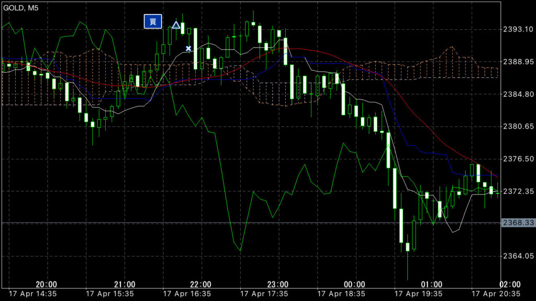Click the 23:00 time axis label
536x301 pixels.
tap(277, 284)
